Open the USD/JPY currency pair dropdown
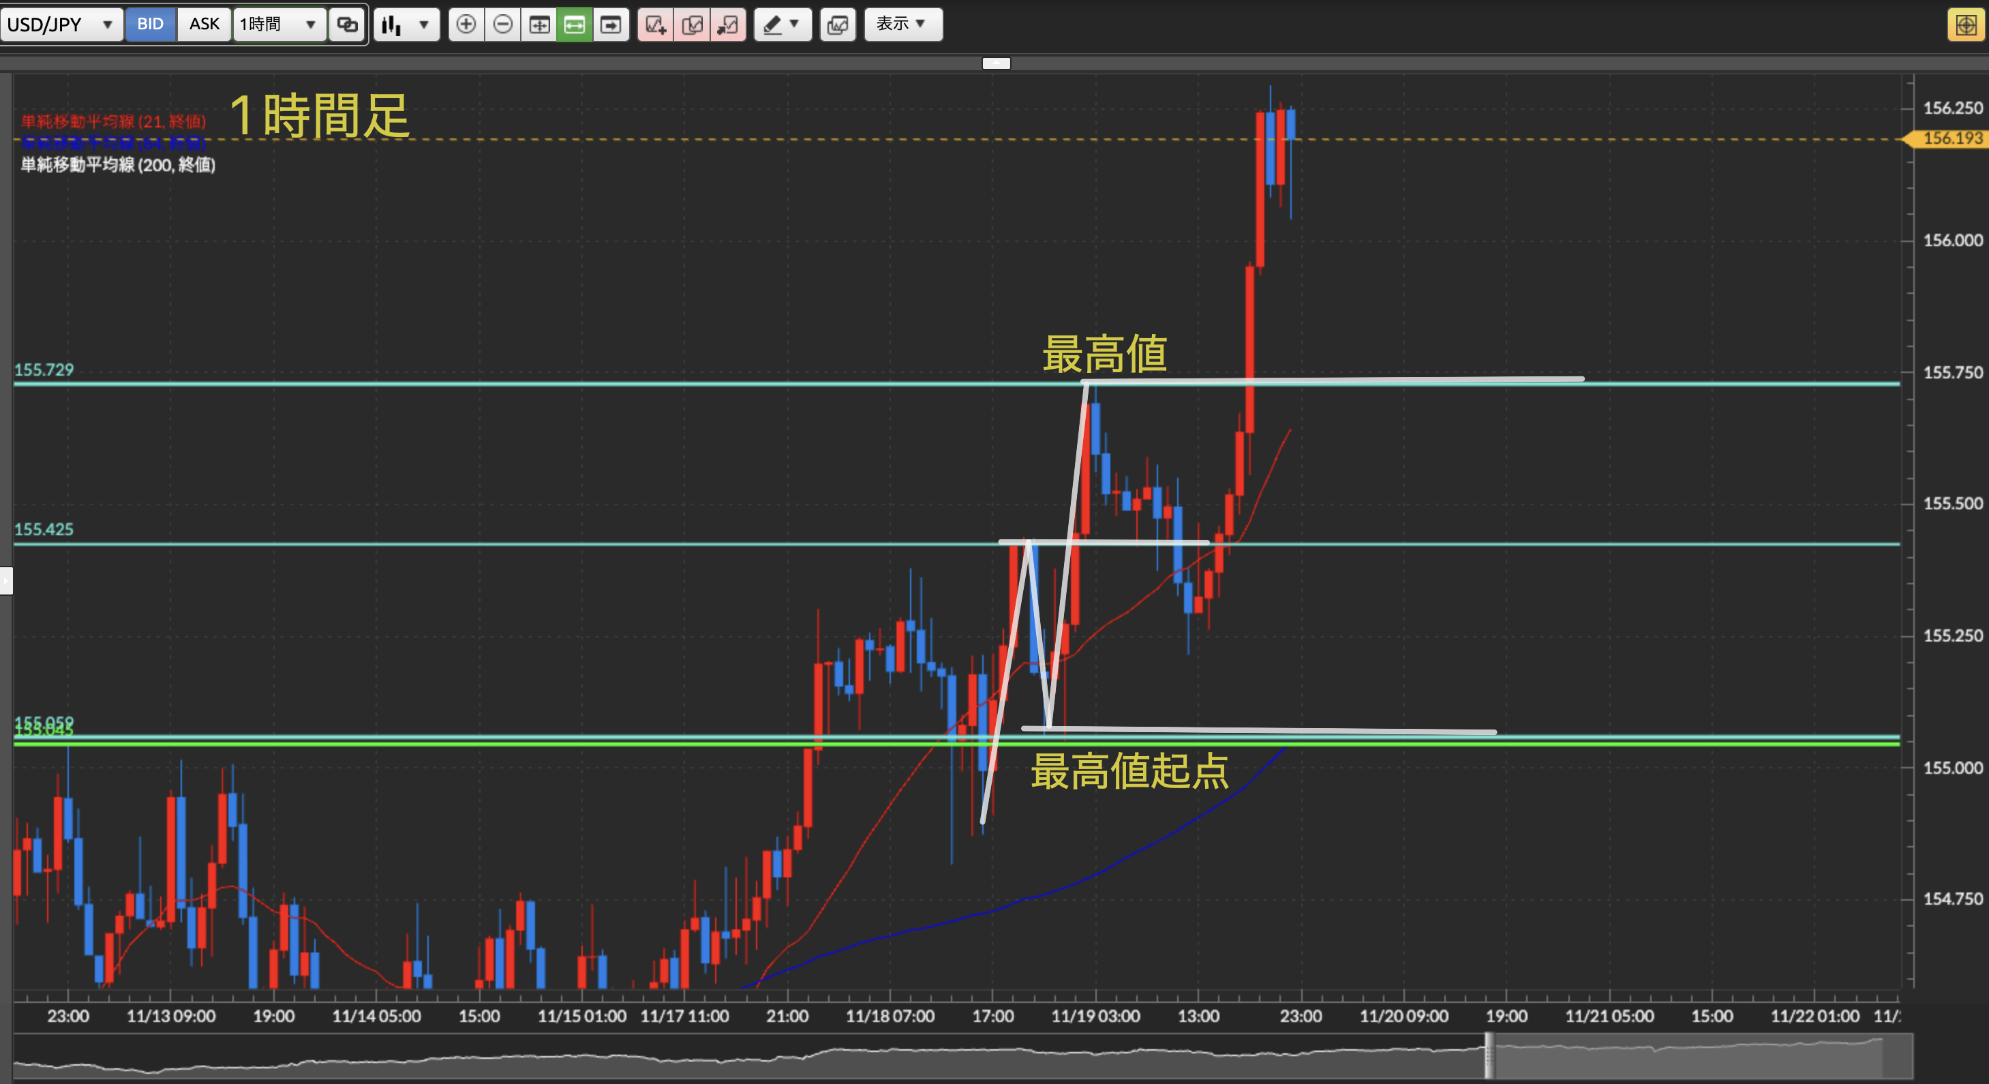The width and height of the screenshot is (1989, 1084). coord(61,25)
